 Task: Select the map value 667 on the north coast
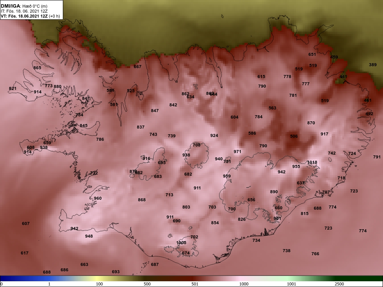[x=137, y=66]
